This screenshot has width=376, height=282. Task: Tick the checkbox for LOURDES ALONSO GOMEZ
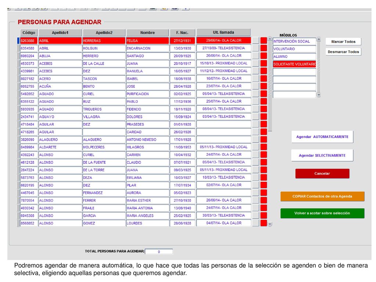(256, 223)
